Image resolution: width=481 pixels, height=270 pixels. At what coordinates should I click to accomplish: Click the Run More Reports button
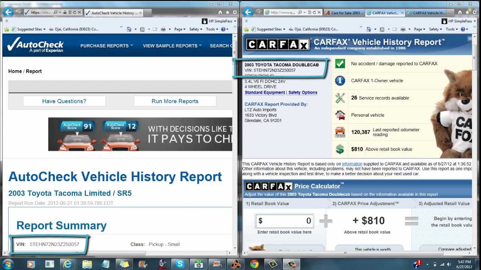click(175, 101)
